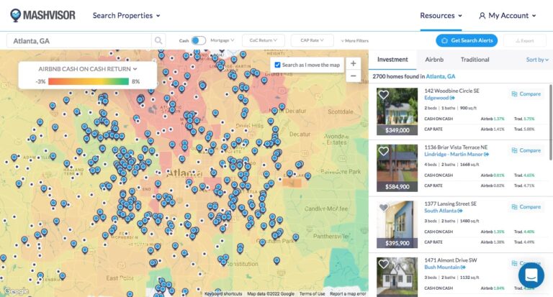
Task: Expand the CAP Rate filter dropdown
Action: [312, 41]
